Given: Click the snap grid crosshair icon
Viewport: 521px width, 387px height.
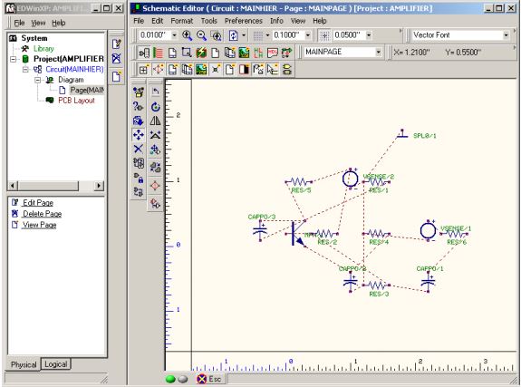Looking at the screenshot, I should (x=324, y=35).
